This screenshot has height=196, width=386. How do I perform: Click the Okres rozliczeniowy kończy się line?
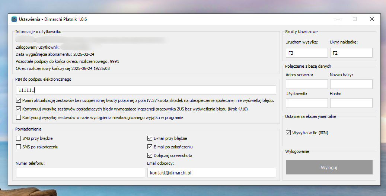63,68
